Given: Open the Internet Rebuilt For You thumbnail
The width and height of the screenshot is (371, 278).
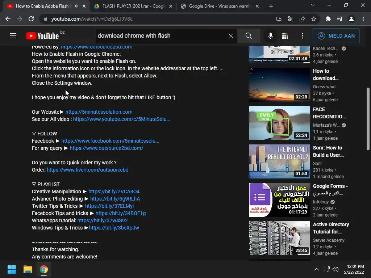Looking at the screenshot, I should [x=279, y=161].
